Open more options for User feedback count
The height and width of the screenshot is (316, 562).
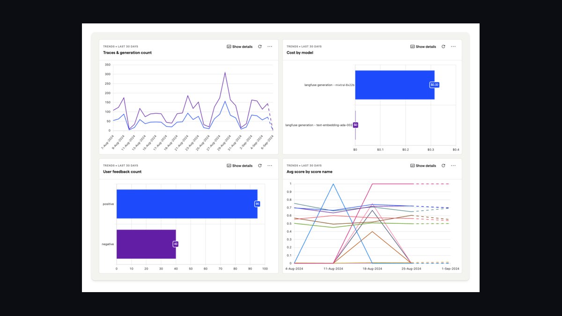point(270,166)
